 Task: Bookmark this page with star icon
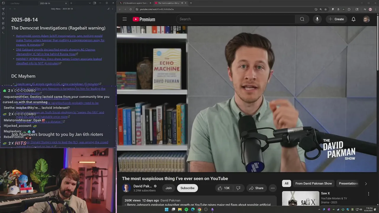coord(325,9)
